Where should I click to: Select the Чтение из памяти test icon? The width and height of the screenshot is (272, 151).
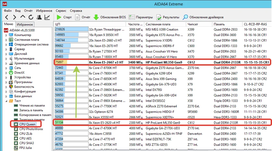(x=16, y=105)
